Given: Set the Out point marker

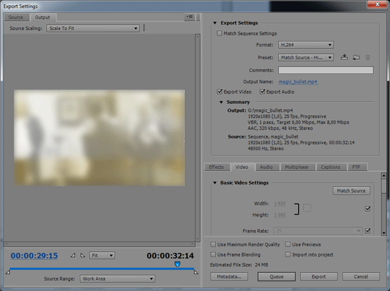Looking at the screenshot, I should (83, 255).
